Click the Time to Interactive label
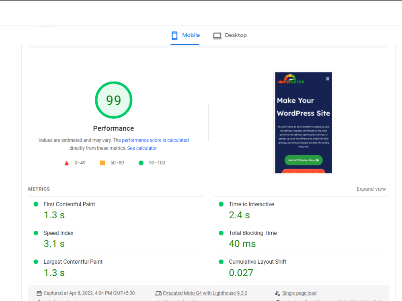This screenshot has width=402, height=301. point(251,204)
